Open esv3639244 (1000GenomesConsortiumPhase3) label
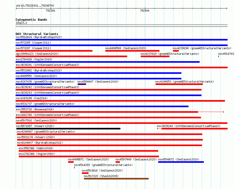 (189, 126)
